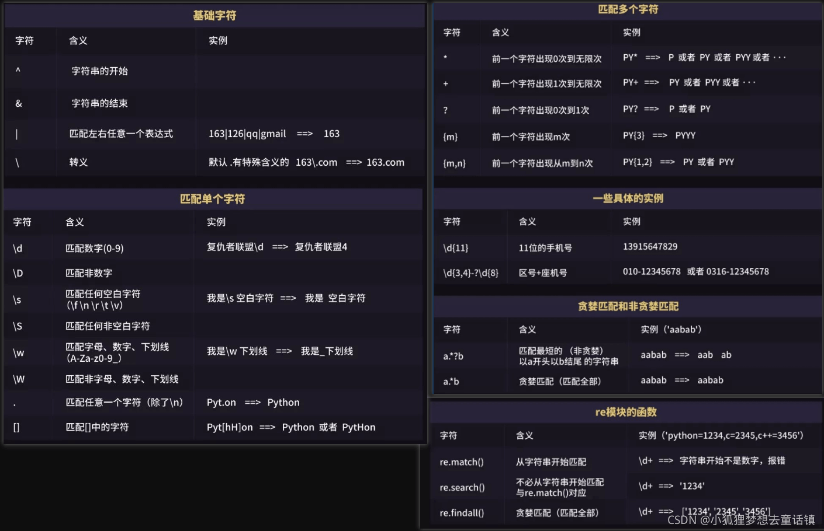This screenshot has width=824, height=531.
Task: Click the 前一个字符出现1次到无限次 description
Action: tap(546, 84)
